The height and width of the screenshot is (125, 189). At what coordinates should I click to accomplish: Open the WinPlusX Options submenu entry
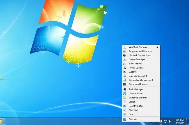[x=141, y=47]
